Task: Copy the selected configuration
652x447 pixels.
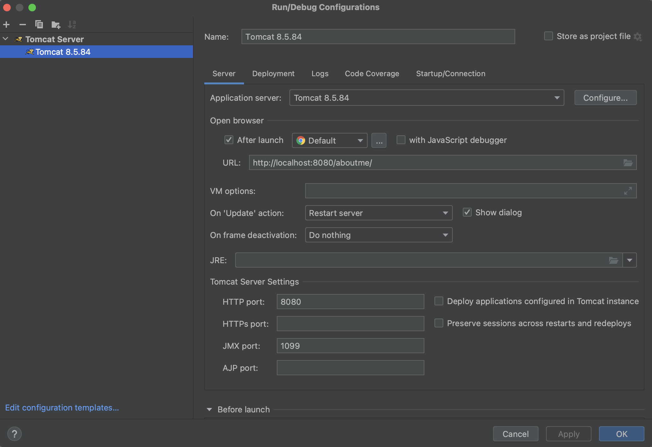Action: click(x=39, y=25)
